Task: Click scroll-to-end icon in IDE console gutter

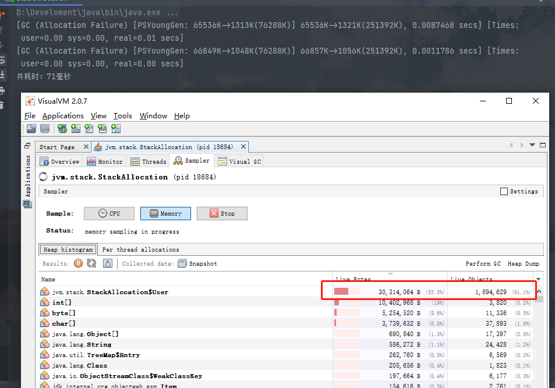Action: (2, 75)
